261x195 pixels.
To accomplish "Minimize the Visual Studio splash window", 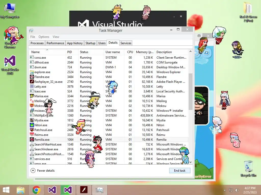I will coord(174,17).
